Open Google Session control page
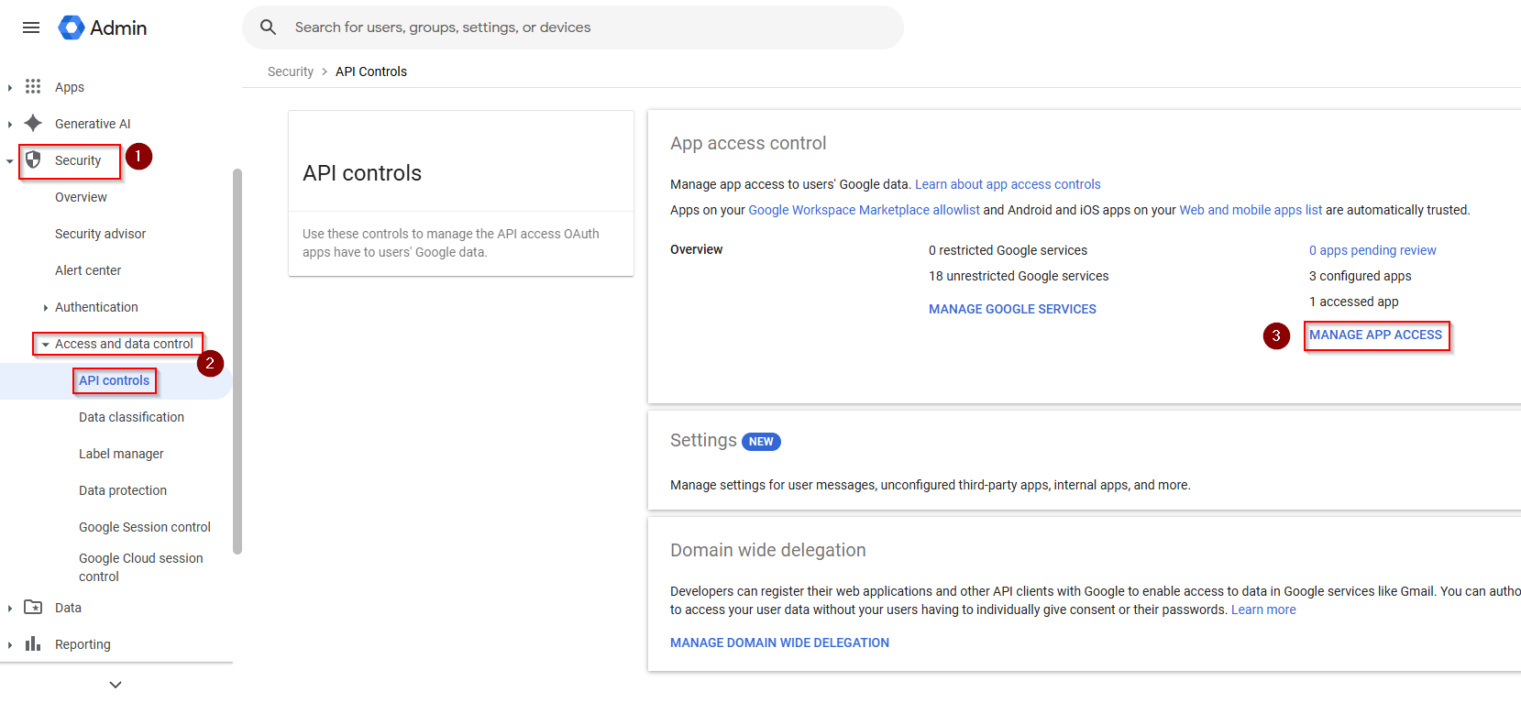 (x=145, y=527)
